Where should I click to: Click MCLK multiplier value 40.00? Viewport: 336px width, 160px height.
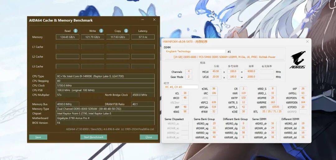coord(215,71)
